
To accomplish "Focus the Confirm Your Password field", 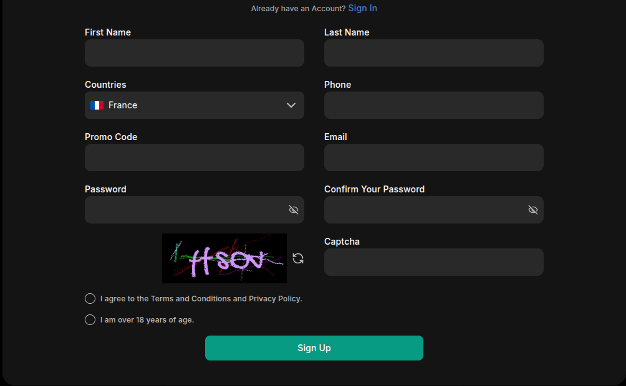I will 424,210.
